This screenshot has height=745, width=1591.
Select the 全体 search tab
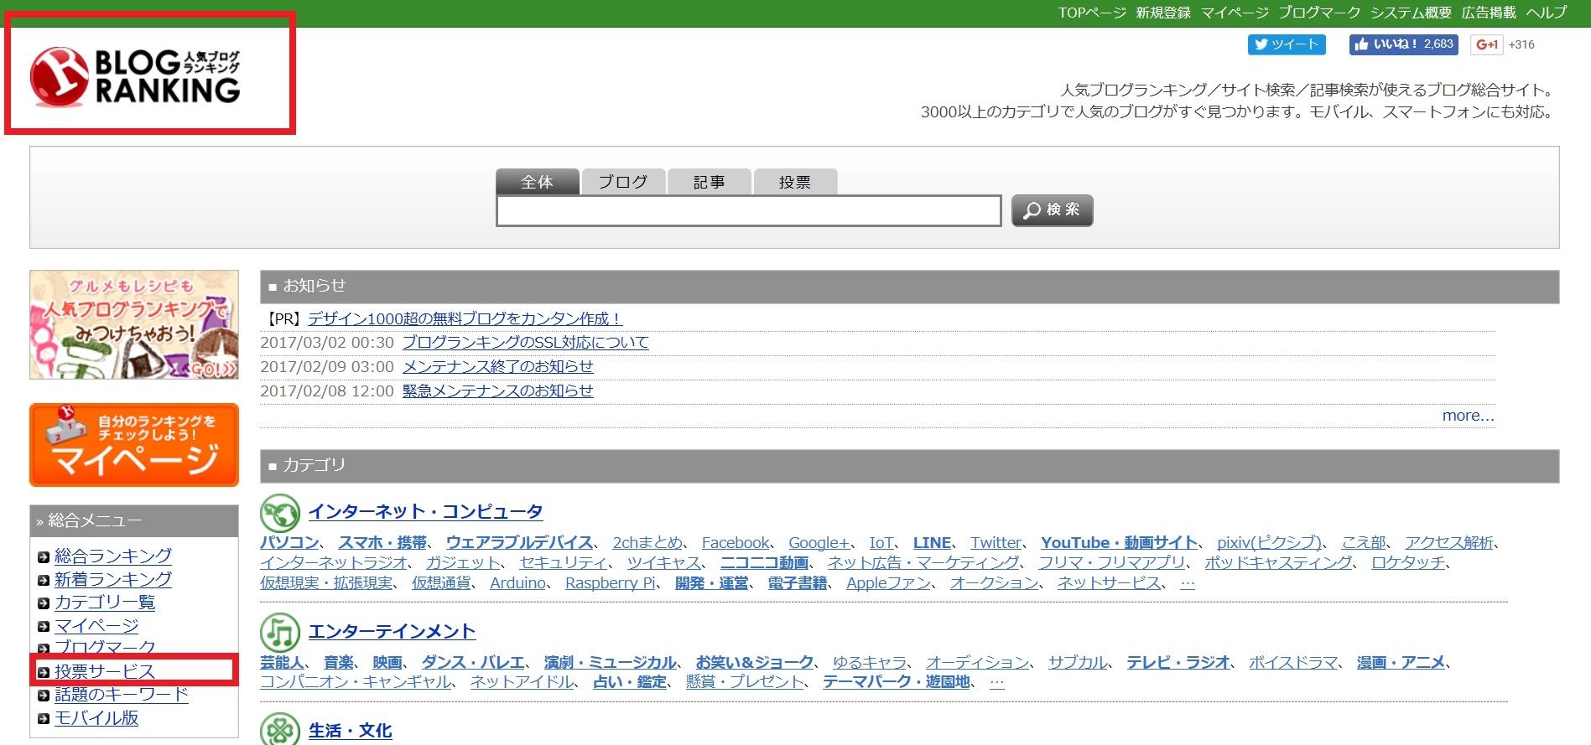[538, 182]
